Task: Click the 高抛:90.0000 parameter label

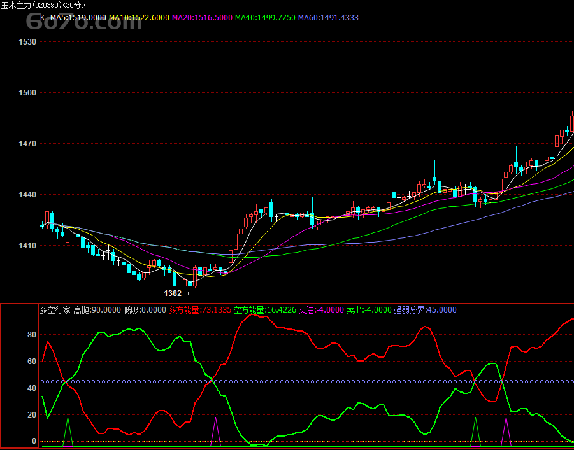Action: [97, 310]
